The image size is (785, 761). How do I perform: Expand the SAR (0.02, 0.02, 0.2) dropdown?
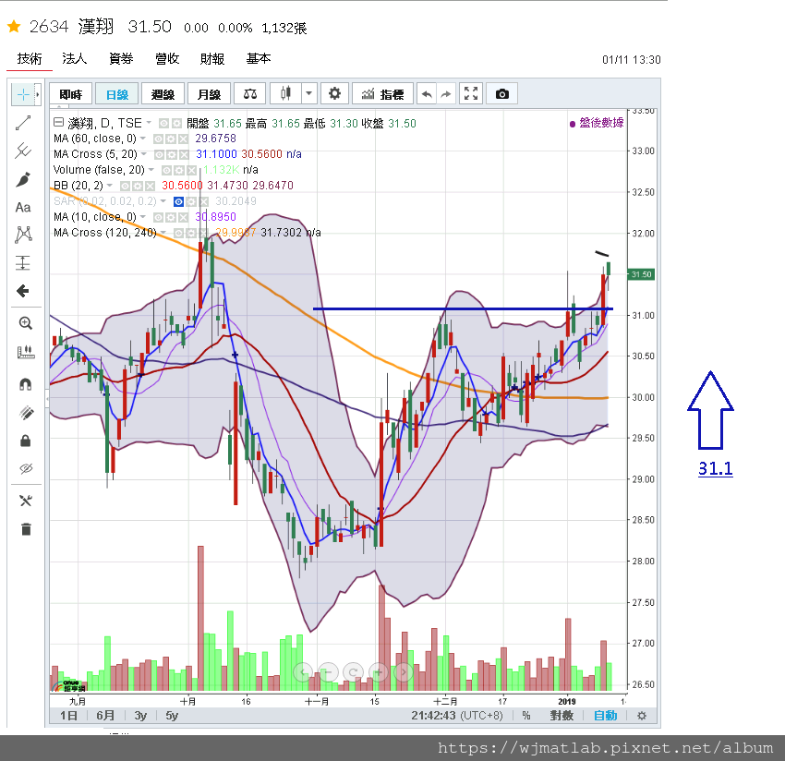coord(163,201)
